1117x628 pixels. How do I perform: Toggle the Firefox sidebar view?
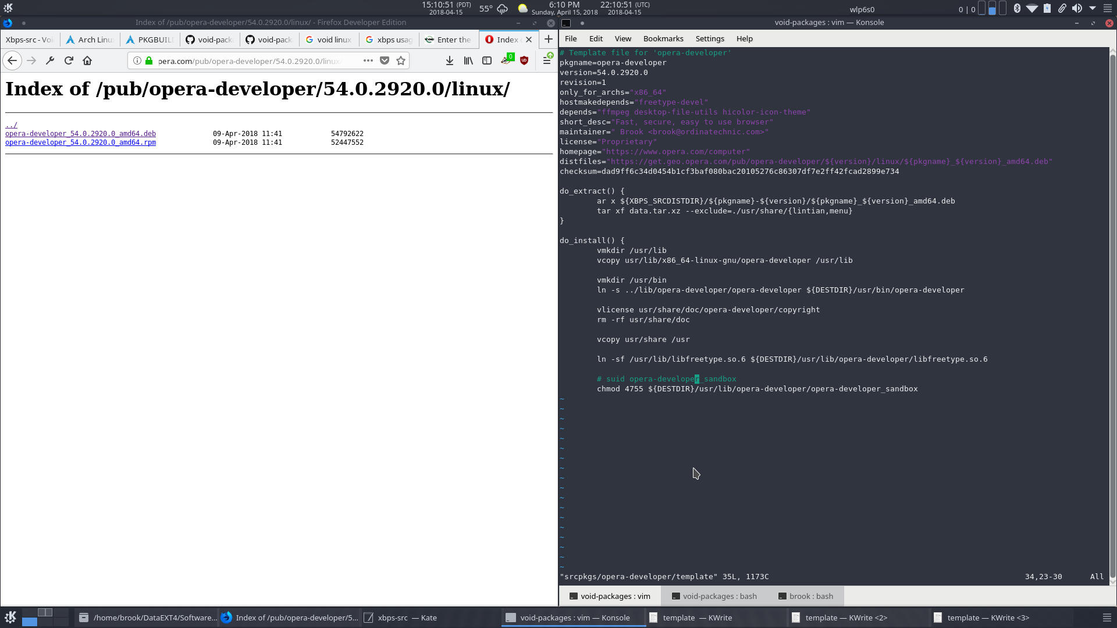(x=487, y=60)
